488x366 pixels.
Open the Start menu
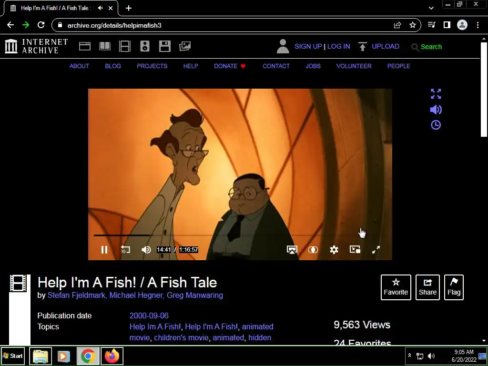click(x=13, y=356)
